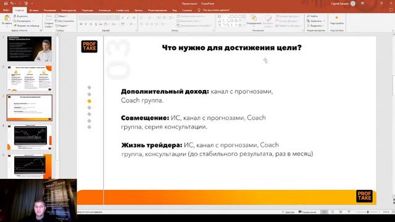Screen dimensions: 395x222
Task: Select slide 2 thumbnail in slide panel
Action: (x=30, y=78)
